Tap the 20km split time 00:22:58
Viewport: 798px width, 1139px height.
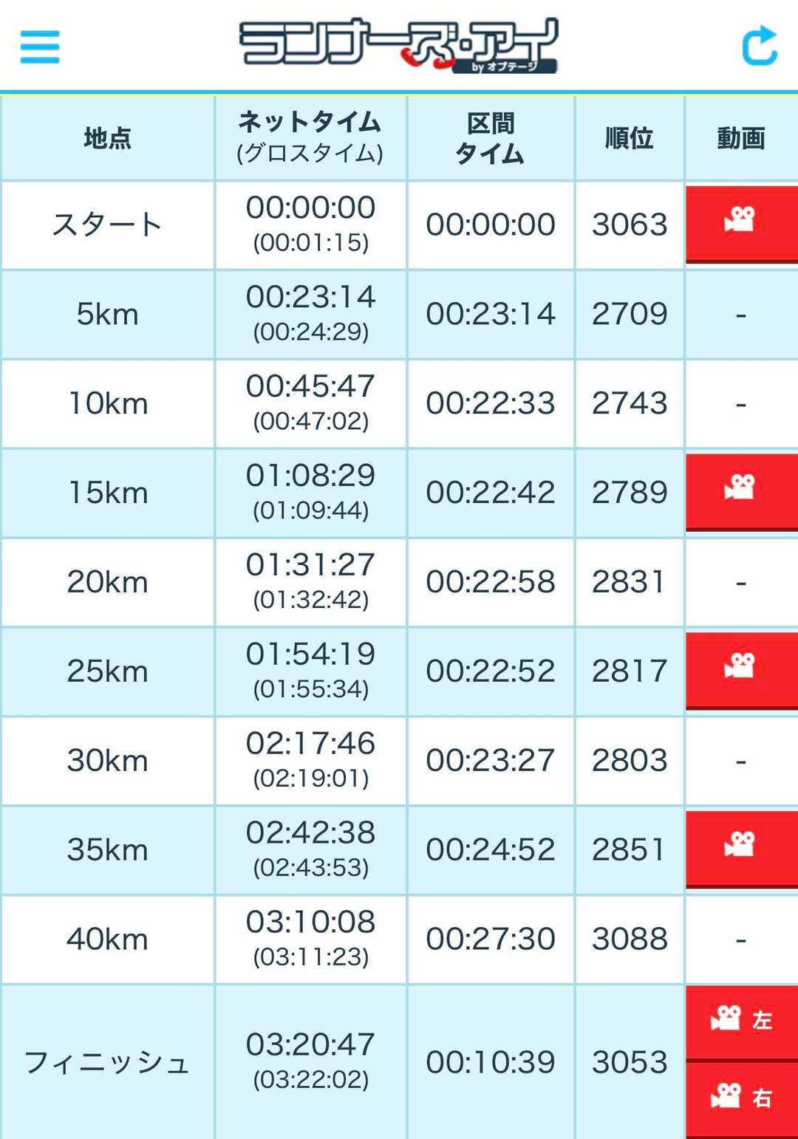(491, 582)
